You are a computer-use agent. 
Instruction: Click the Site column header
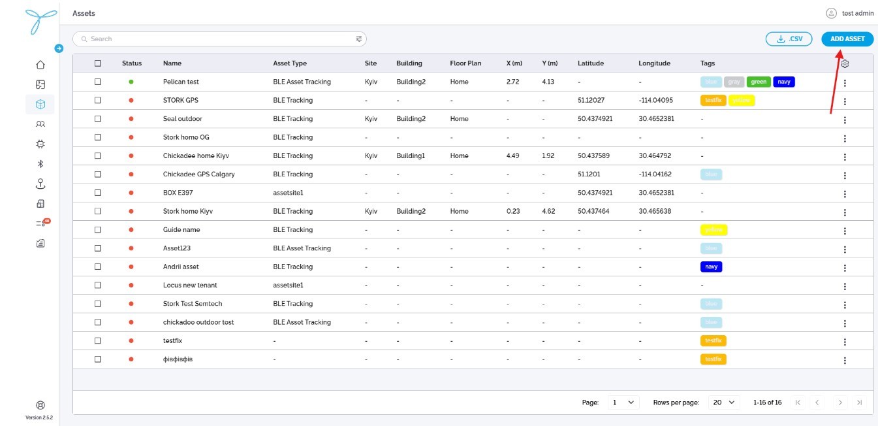[x=371, y=63]
